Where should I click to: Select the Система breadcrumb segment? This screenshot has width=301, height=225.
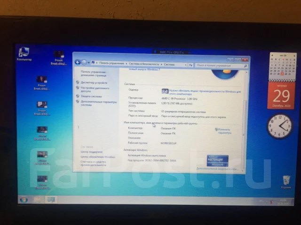click(169, 65)
